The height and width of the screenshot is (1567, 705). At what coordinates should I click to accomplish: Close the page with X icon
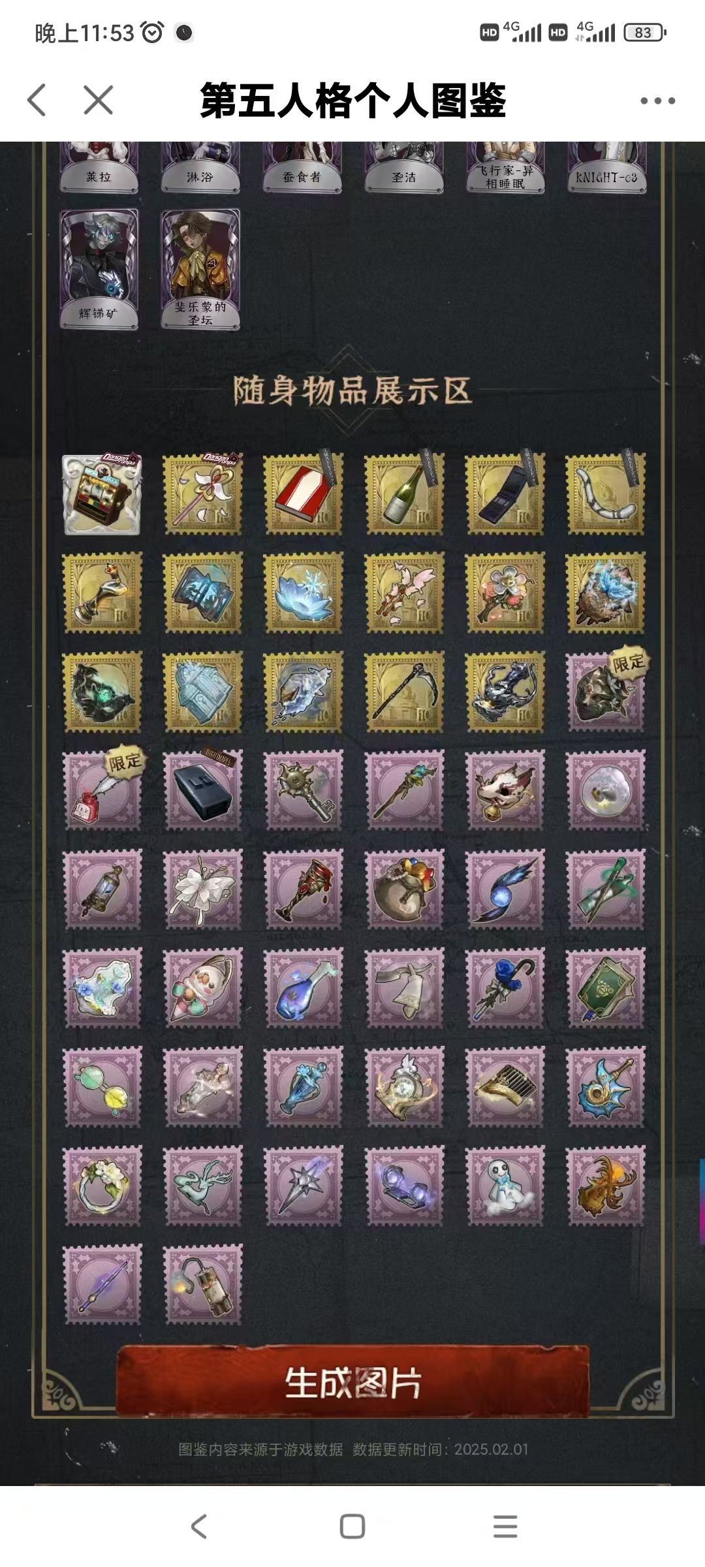point(99,100)
